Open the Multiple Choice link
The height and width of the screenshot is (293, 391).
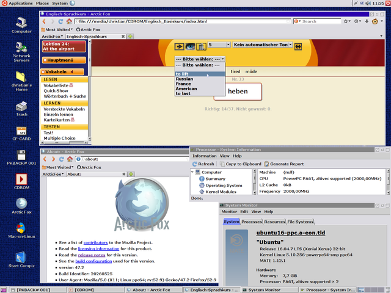60,138
